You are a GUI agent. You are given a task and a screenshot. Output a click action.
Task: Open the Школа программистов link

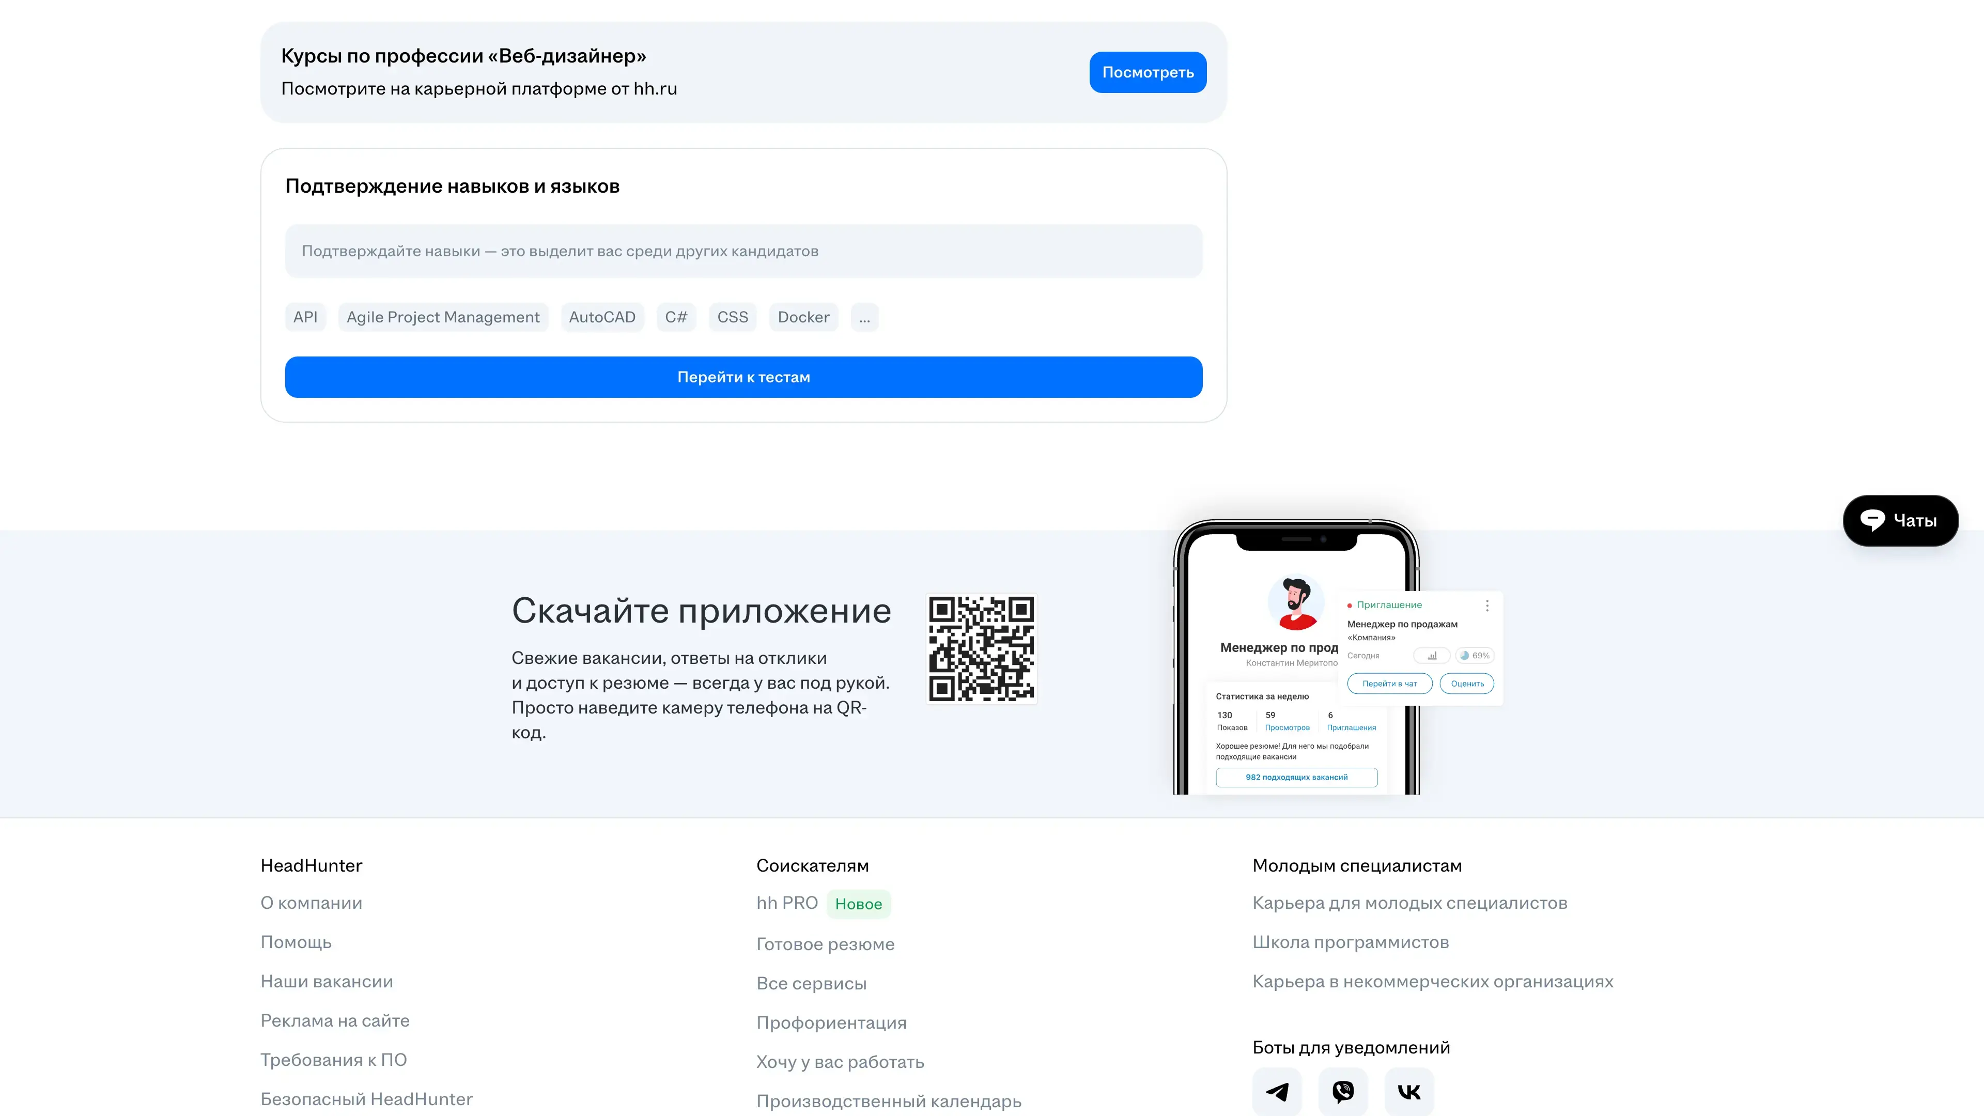1350,942
